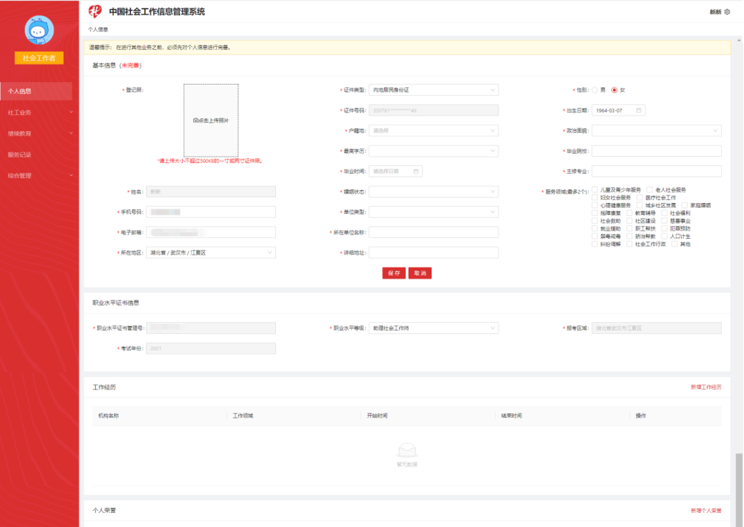Expand 综合管理 sidebar chevron
The height and width of the screenshot is (527, 744).
point(71,176)
